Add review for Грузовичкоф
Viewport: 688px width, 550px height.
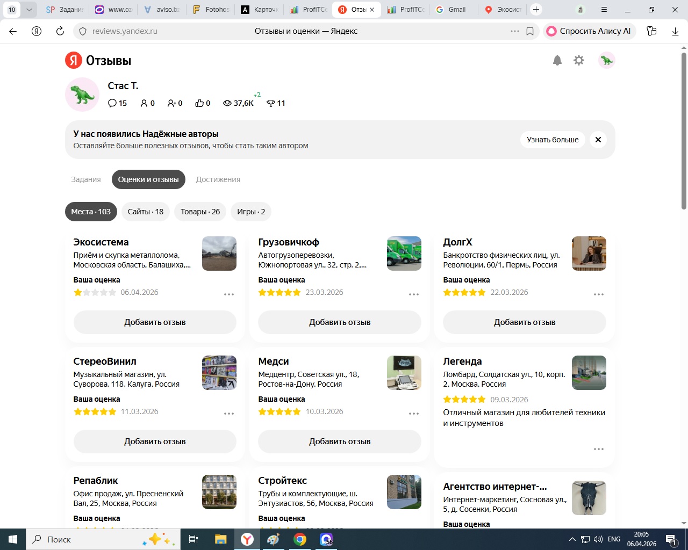[x=340, y=322]
